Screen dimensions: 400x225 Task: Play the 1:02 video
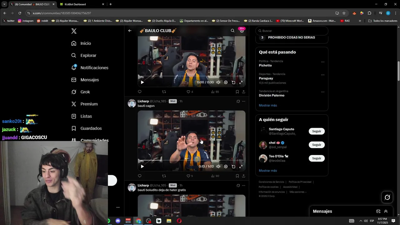(x=142, y=167)
